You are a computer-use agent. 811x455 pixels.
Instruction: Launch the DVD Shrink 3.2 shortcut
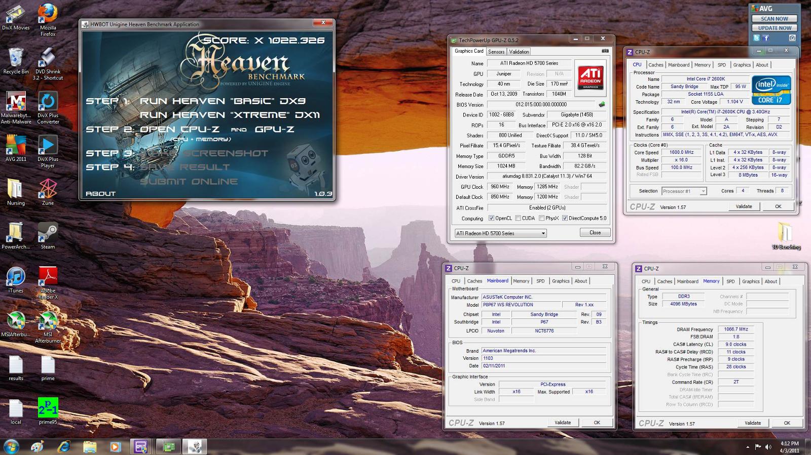tap(48, 64)
